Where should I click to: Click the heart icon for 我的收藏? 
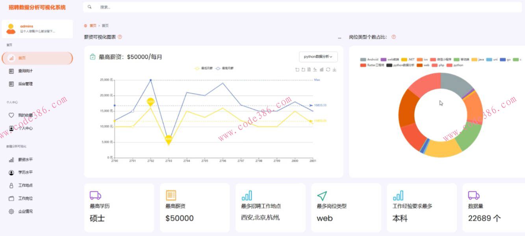tap(11, 115)
